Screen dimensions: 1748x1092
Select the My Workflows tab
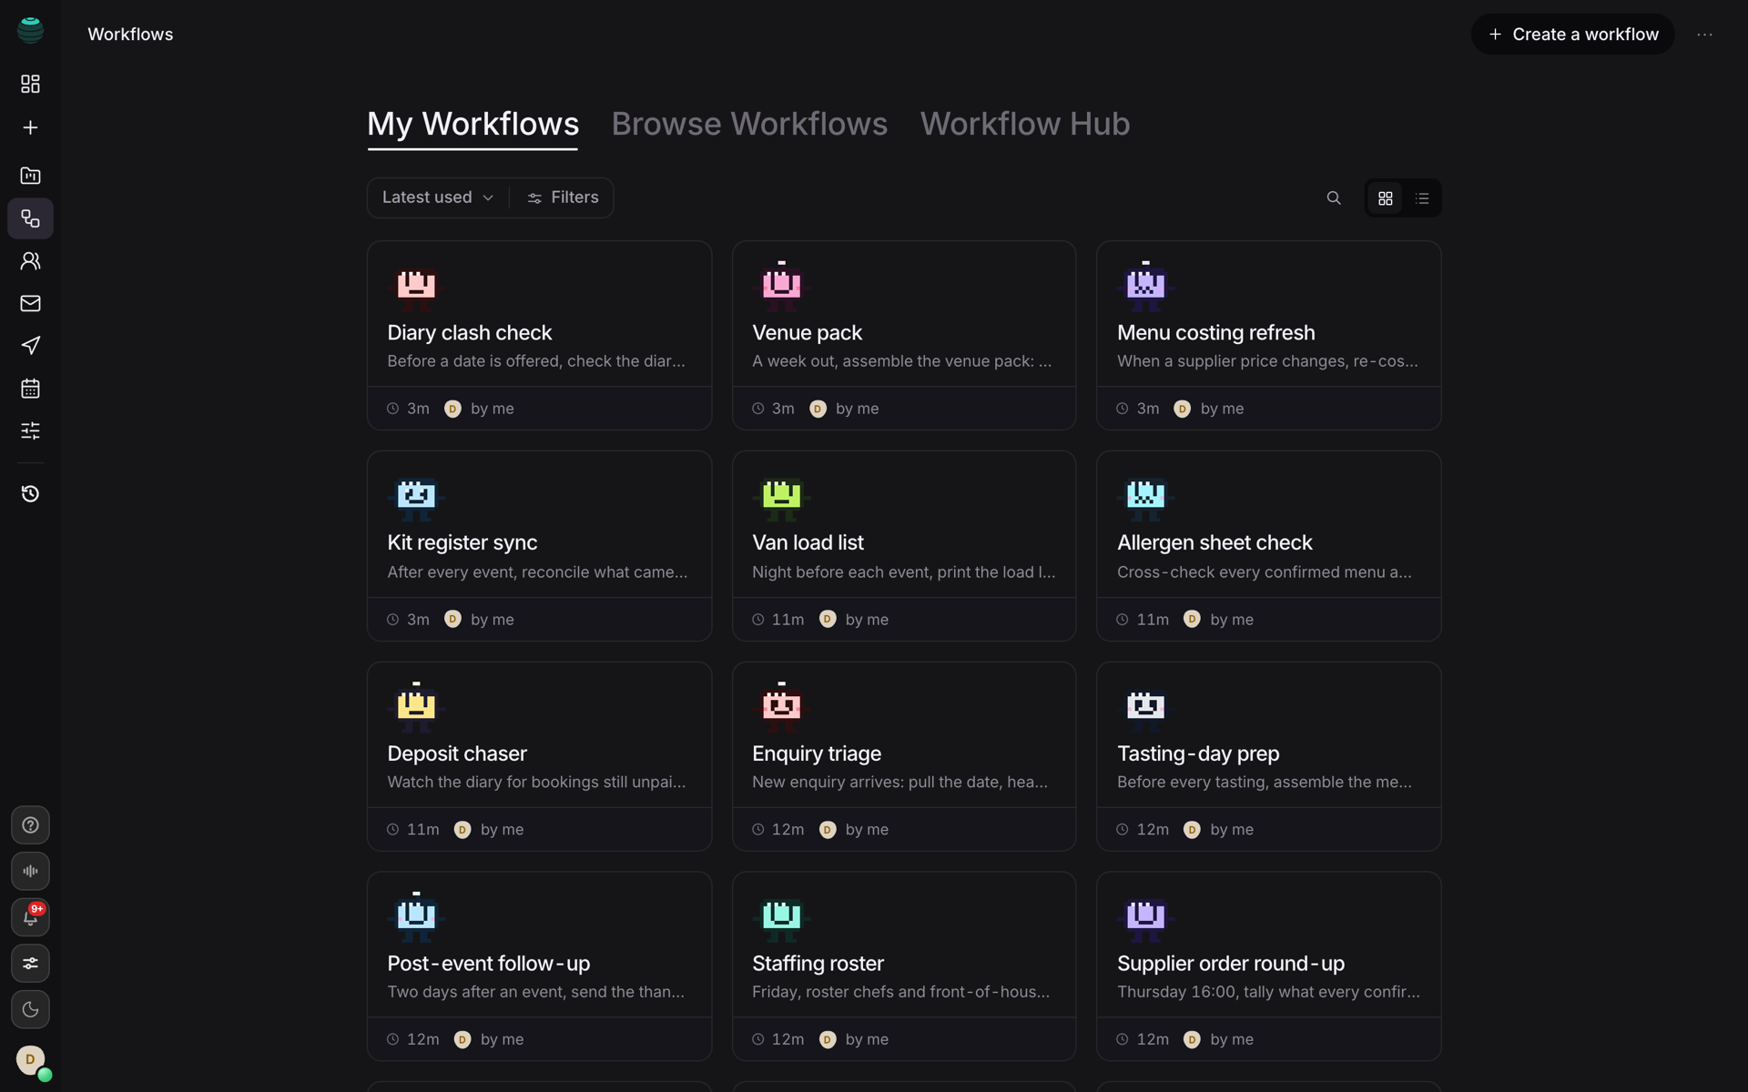[x=473, y=125]
